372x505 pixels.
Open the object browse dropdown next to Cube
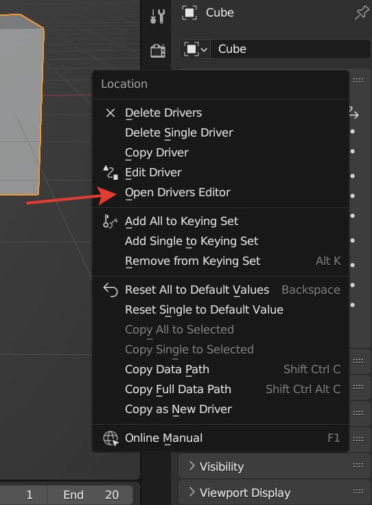[x=195, y=49]
